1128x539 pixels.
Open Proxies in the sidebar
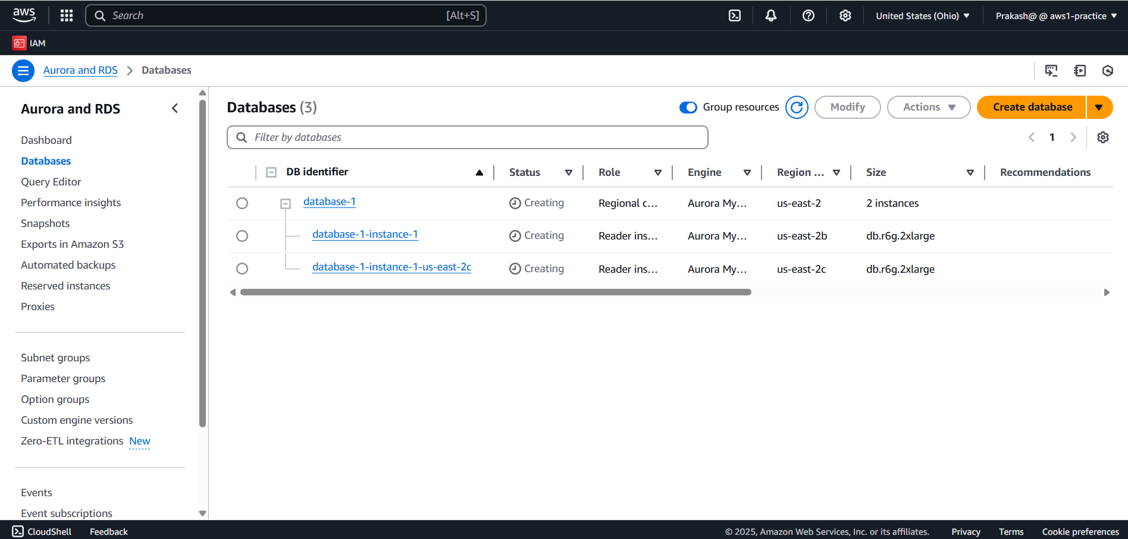click(x=37, y=307)
